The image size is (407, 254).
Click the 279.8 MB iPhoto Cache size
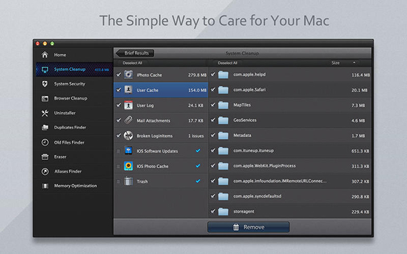click(x=197, y=75)
